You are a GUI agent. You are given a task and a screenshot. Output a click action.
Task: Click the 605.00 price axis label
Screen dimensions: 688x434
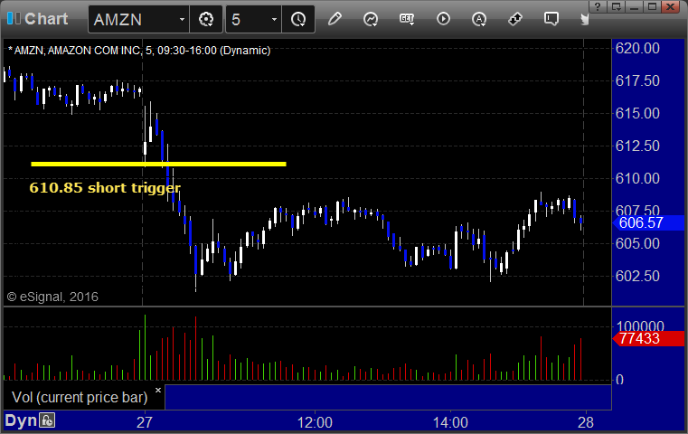pyautogui.click(x=637, y=243)
